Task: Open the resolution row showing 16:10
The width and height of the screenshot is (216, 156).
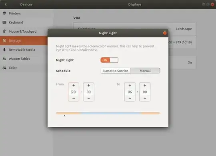Action: coord(182,42)
